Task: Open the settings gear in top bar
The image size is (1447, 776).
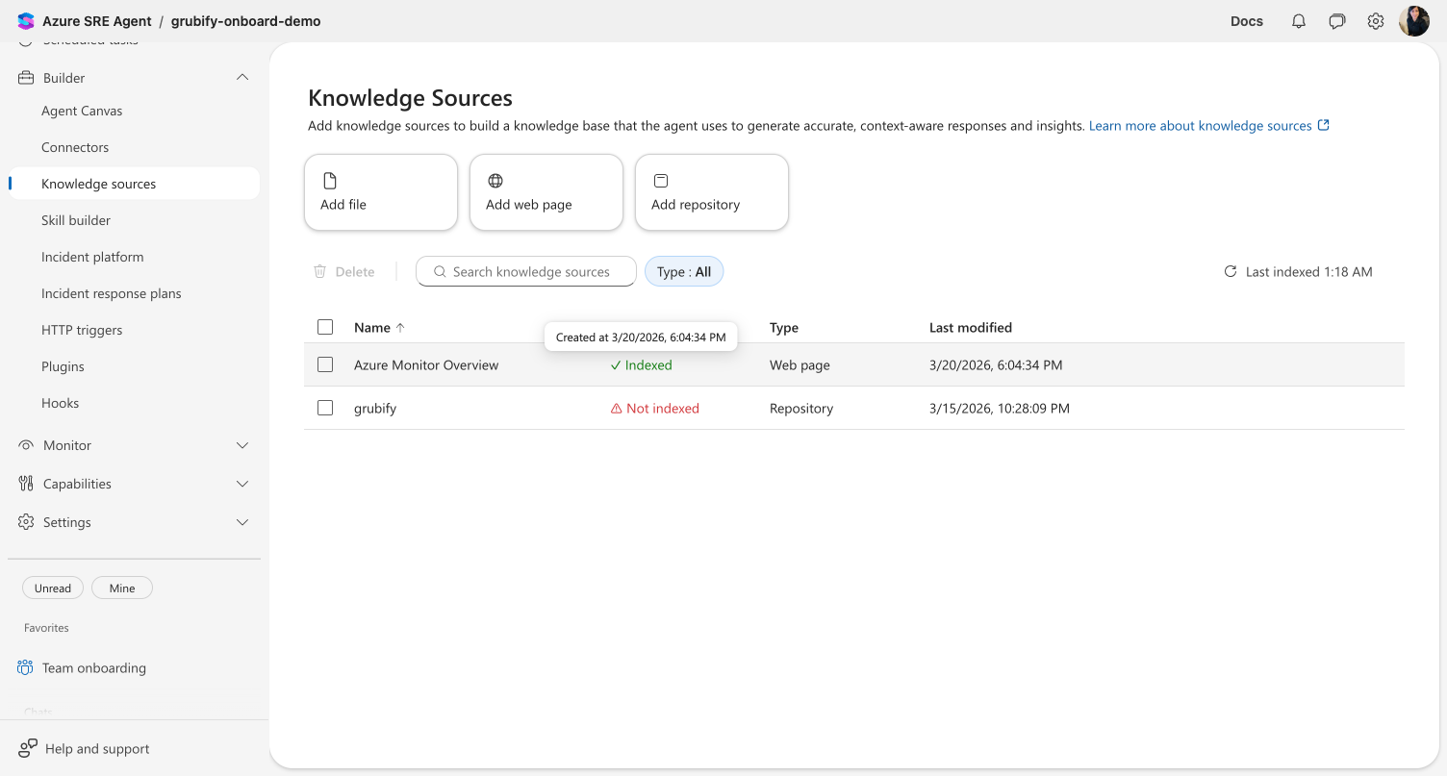Action: (x=1376, y=21)
